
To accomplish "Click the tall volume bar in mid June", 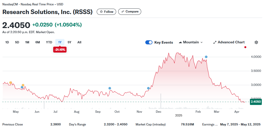I will tap(44, 105).
